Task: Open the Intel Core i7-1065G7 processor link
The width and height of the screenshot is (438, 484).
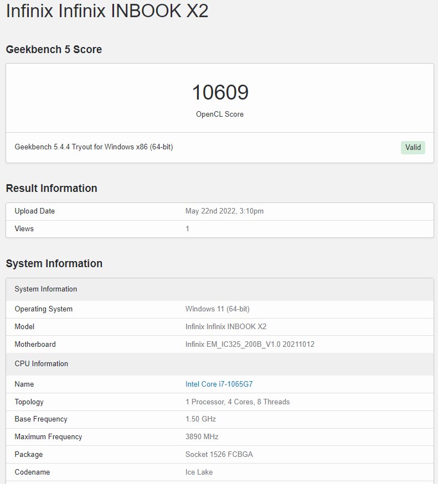Action: pyautogui.click(x=219, y=384)
